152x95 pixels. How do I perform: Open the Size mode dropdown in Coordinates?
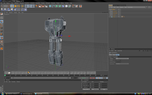(x=95, y=89)
